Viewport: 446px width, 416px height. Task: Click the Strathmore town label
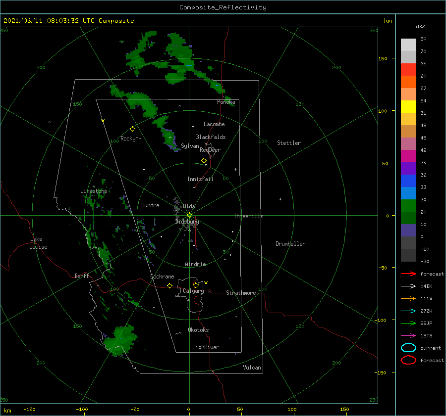tap(241, 293)
